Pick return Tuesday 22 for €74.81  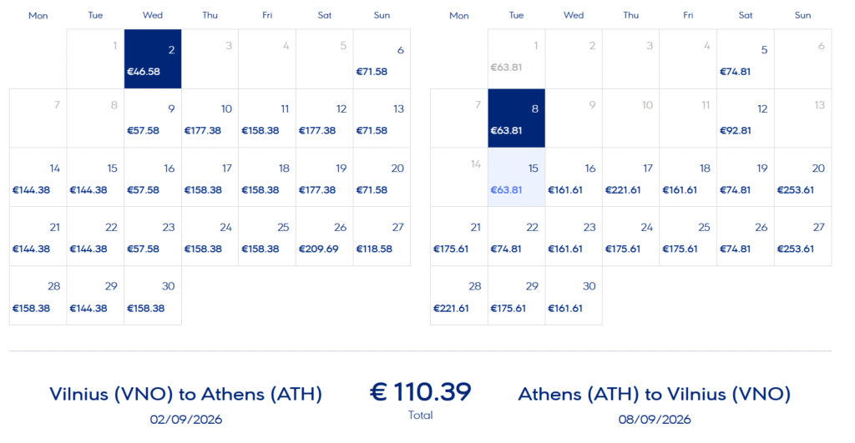click(x=517, y=237)
